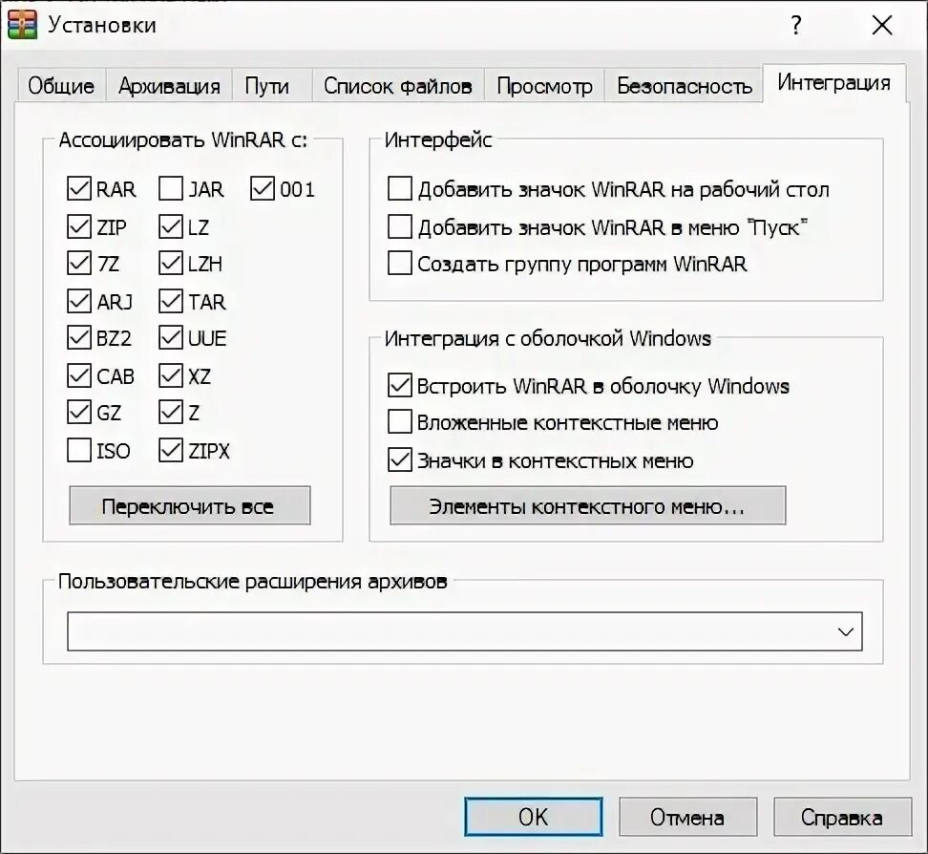Toggle the LZ association checkbox
928x854 pixels.
click(171, 226)
